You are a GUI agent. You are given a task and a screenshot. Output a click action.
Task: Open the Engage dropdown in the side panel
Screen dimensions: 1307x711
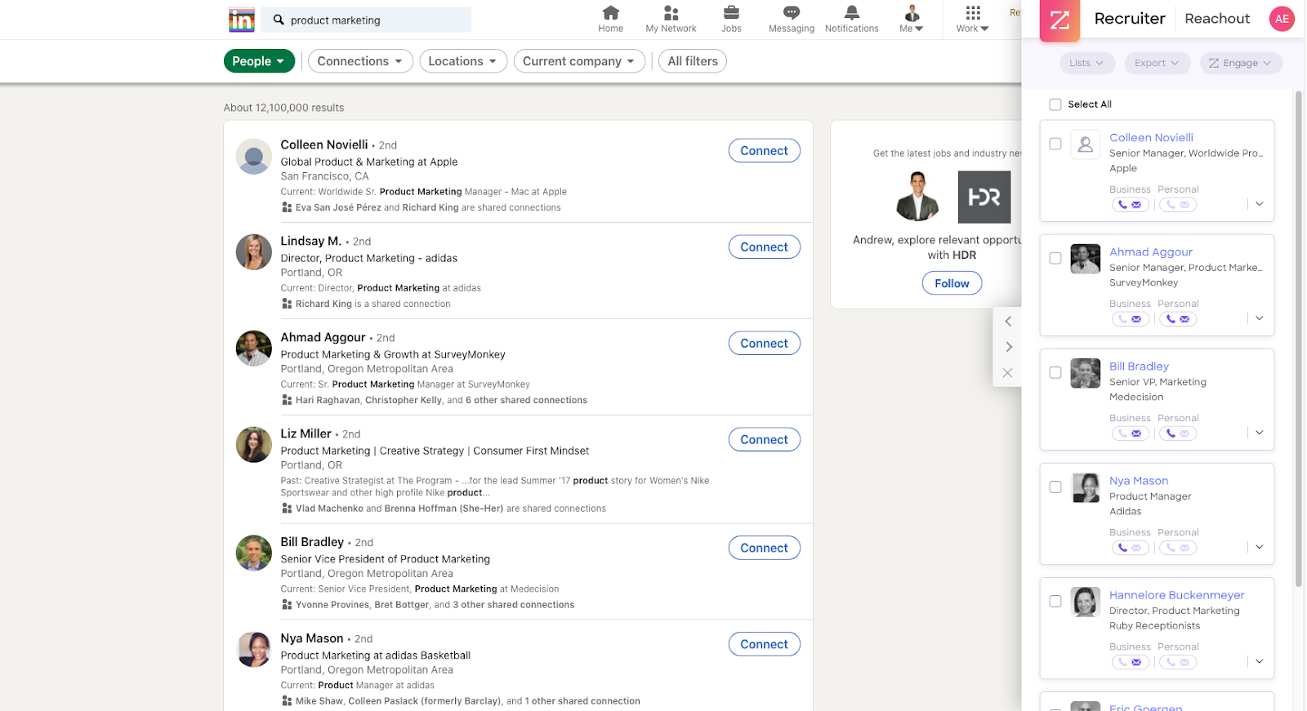pyautogui.click(x=1241, y=63)
